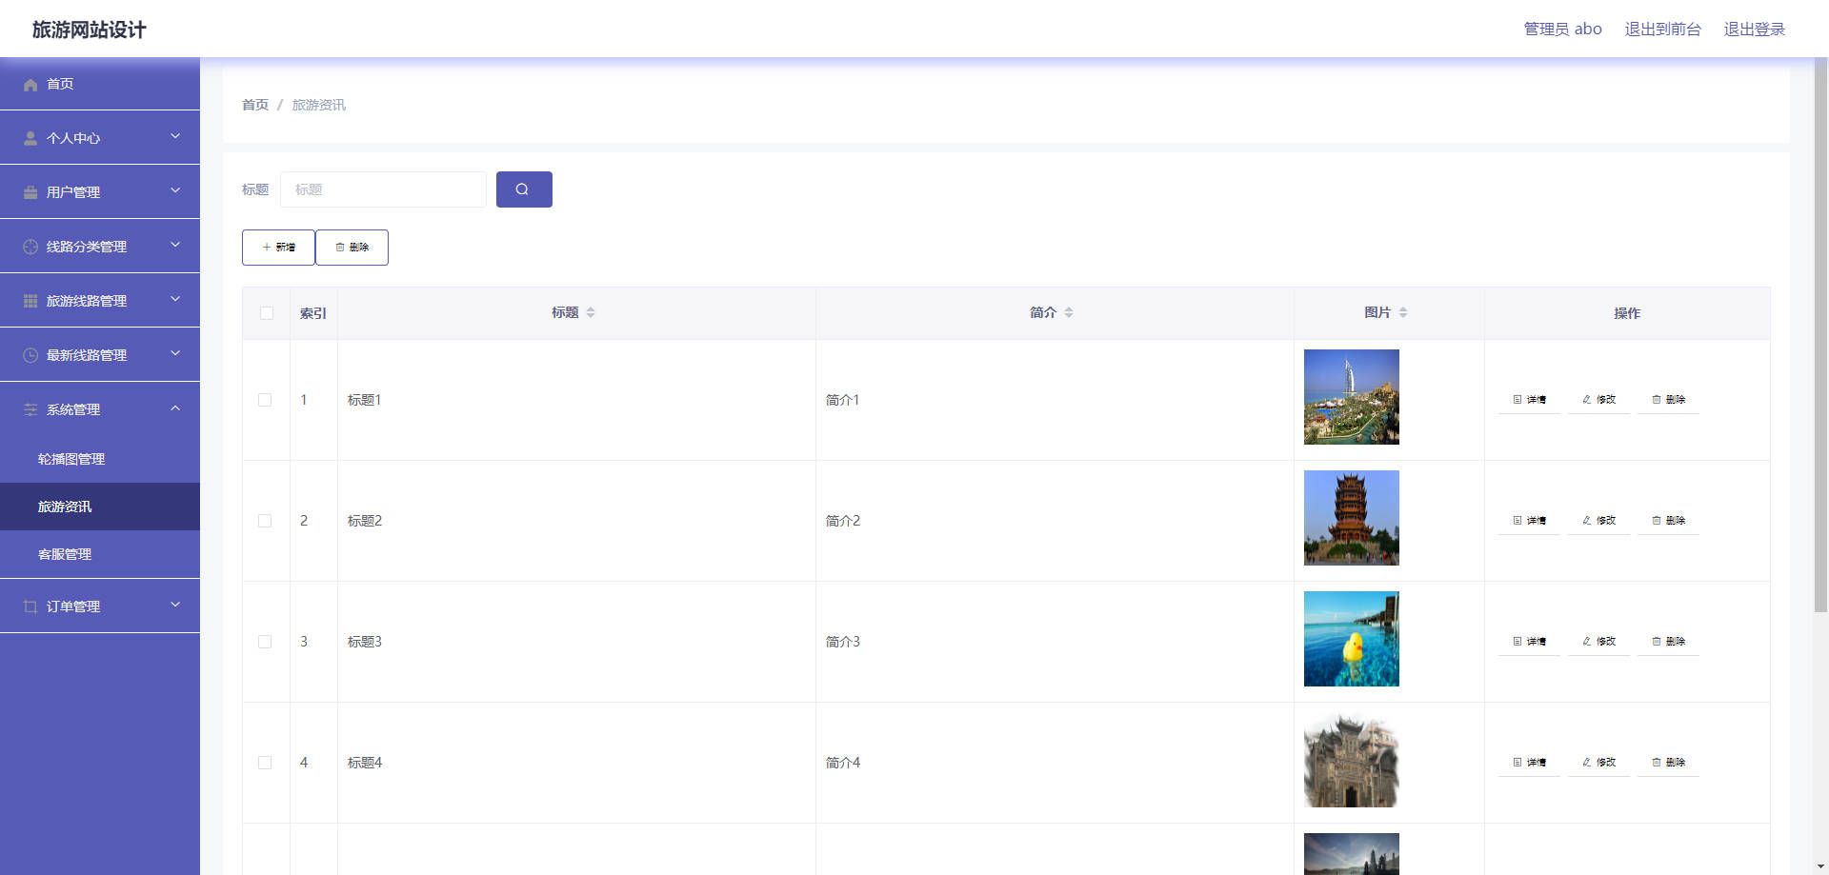1829x875 pixels.
Task: Click 修改 for the 标题4 row
Action: click(x=1598, y=763)
